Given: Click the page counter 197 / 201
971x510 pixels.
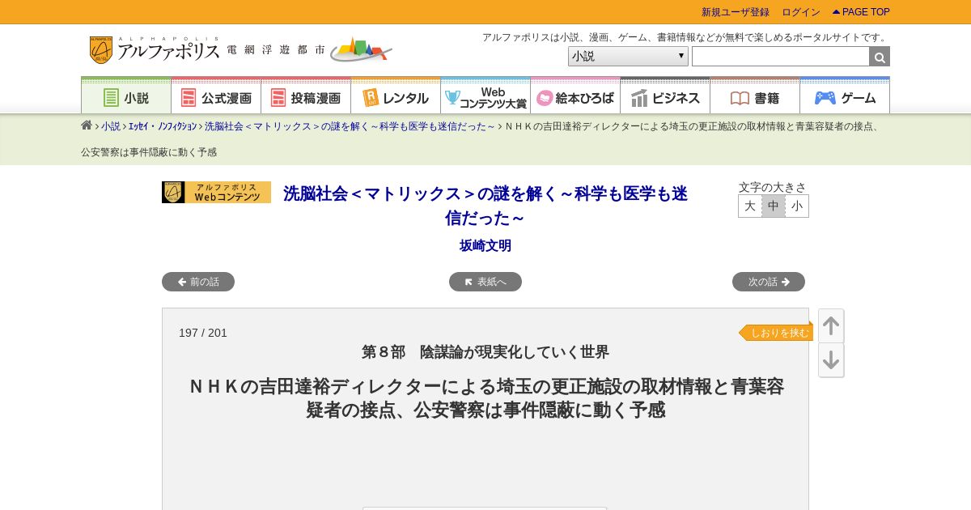Looking at the screenshot, I should tap(203, 333).
